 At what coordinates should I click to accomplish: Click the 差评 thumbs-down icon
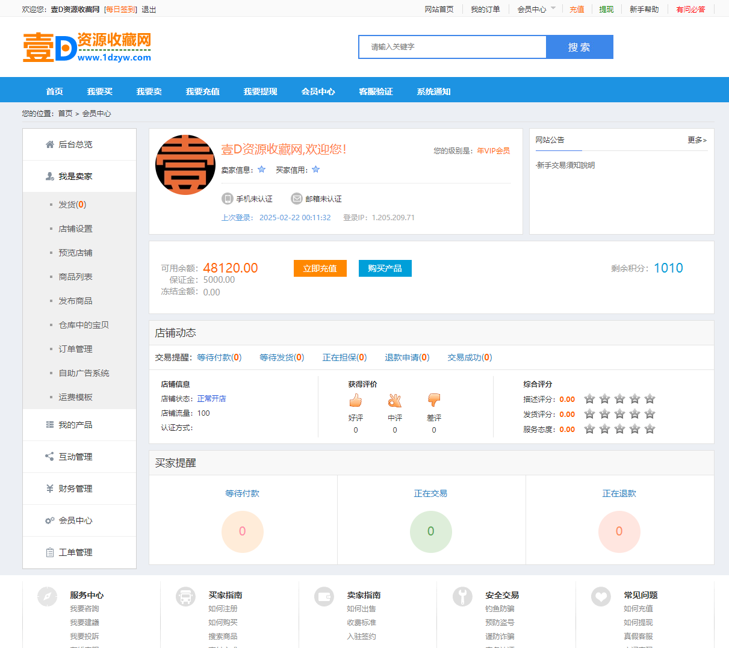pyautogui.click(x=433, y=400)
